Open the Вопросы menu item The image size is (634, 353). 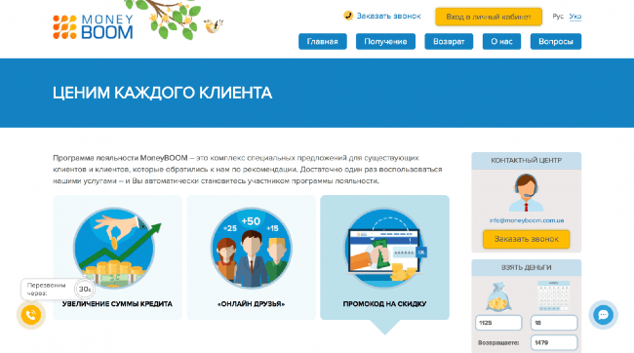[x=556, y=41]
